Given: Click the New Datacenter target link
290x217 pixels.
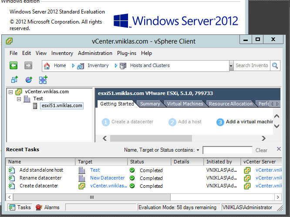Looking at the screenshot, I should [x=107, y=178].
